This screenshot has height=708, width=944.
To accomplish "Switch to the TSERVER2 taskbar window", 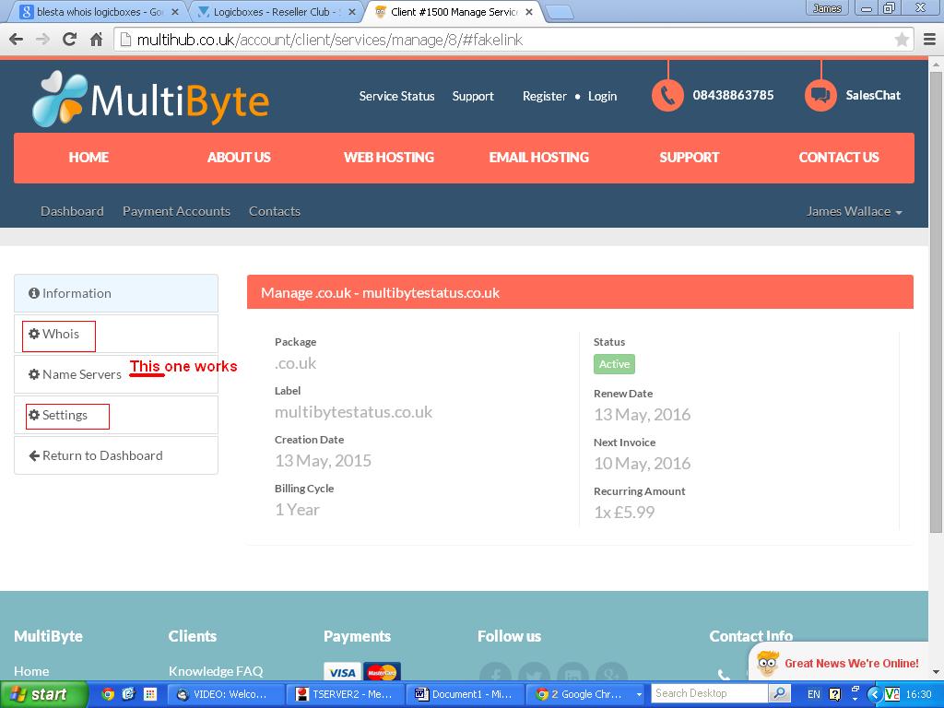I will pos(344,694).
